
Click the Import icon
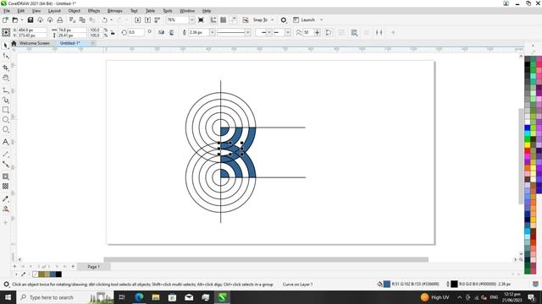[137, 20]
